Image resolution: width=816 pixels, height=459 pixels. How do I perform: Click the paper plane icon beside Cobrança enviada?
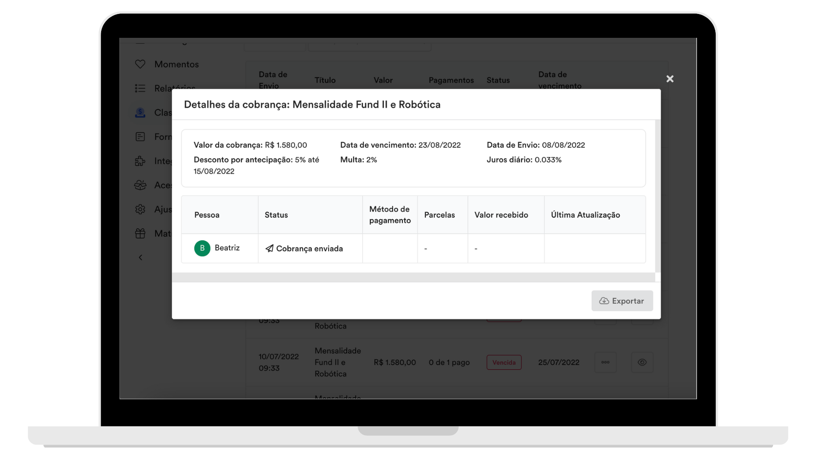269,248
